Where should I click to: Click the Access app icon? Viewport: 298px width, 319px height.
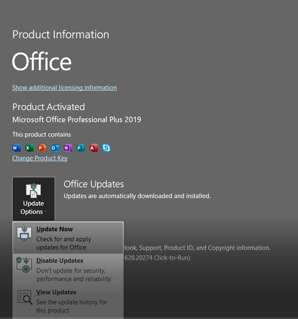tap(94, 148)
